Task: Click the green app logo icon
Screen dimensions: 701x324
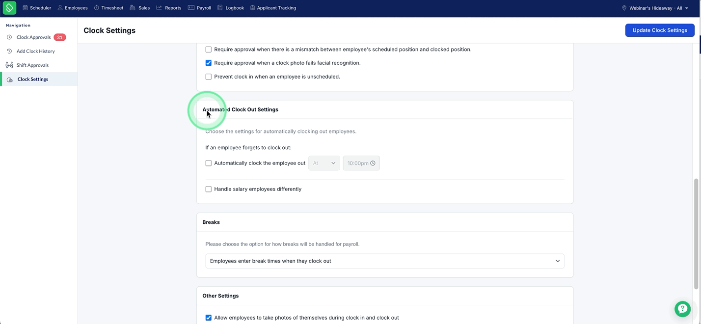Action: tap(9, 8)
